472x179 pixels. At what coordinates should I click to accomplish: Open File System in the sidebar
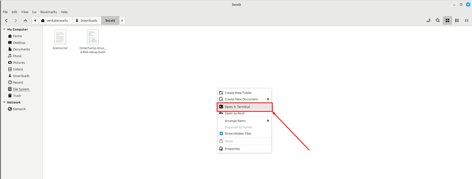coord(21,89)
